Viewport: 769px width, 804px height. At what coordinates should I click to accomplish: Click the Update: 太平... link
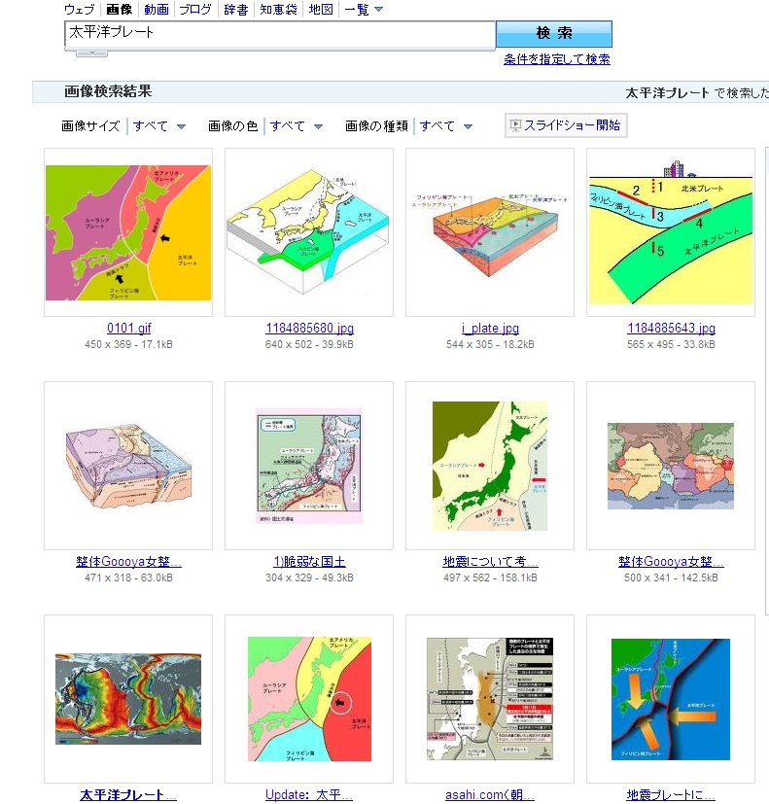pos(309,795)
